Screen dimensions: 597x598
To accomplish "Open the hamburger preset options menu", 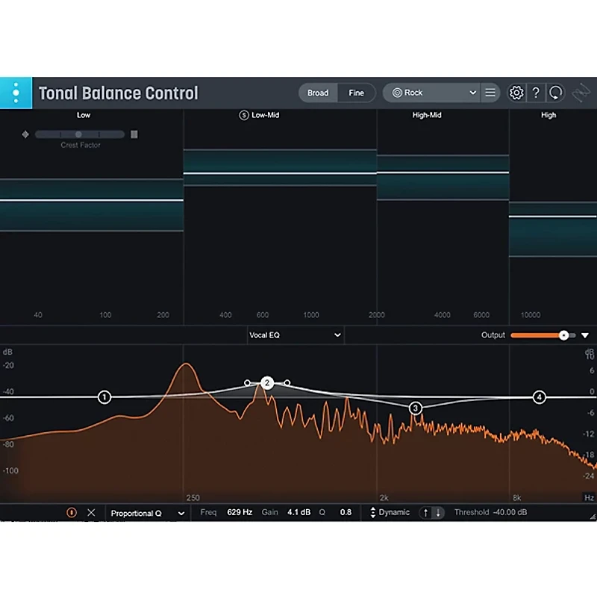I will point(490,93).
